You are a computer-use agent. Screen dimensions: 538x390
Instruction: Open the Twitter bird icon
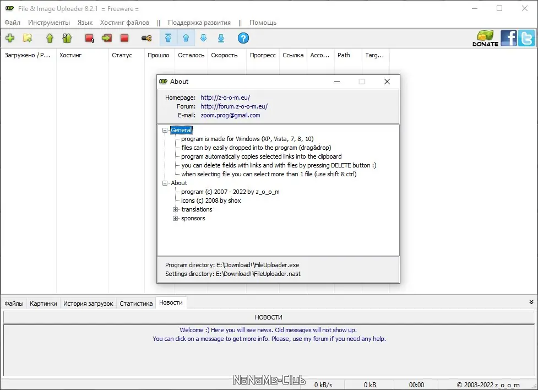tap(526, 38)
